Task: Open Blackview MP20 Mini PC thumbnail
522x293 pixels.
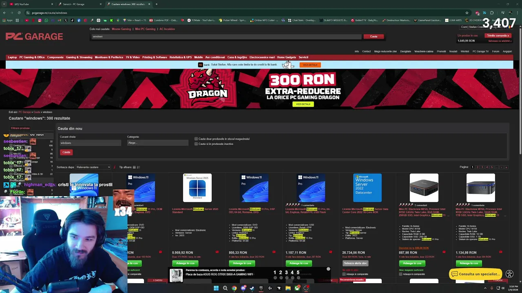Action: (424, 188)
